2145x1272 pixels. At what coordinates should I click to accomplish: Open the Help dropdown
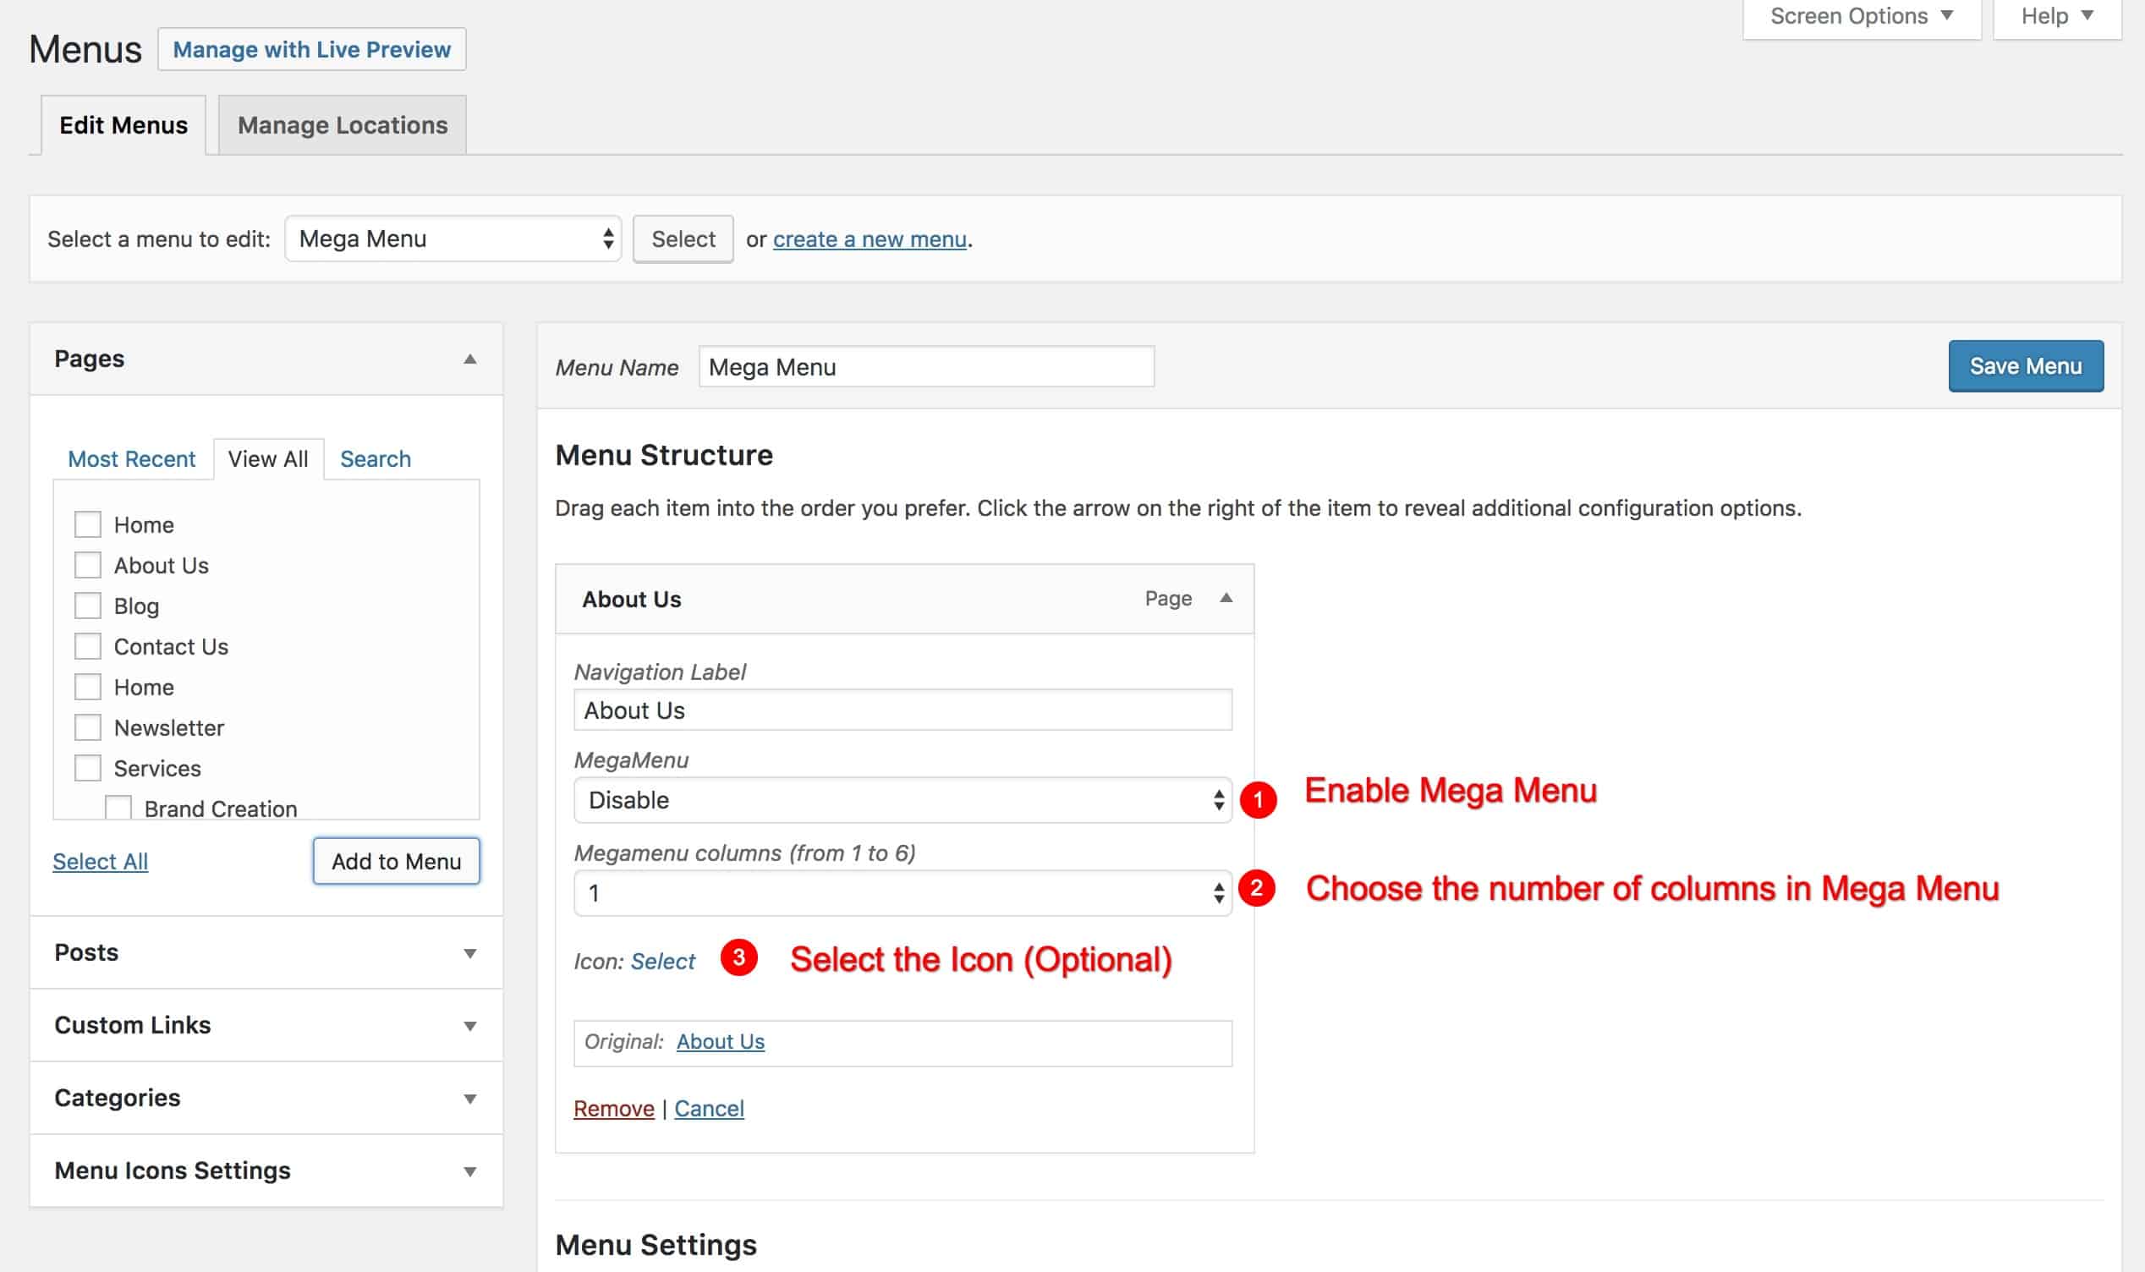coord(2057,17)
